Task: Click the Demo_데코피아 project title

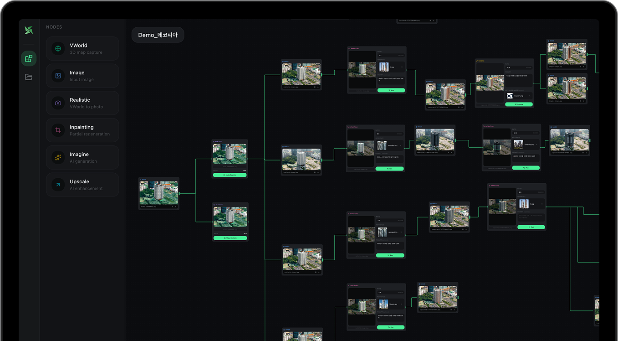Action: 158,35
